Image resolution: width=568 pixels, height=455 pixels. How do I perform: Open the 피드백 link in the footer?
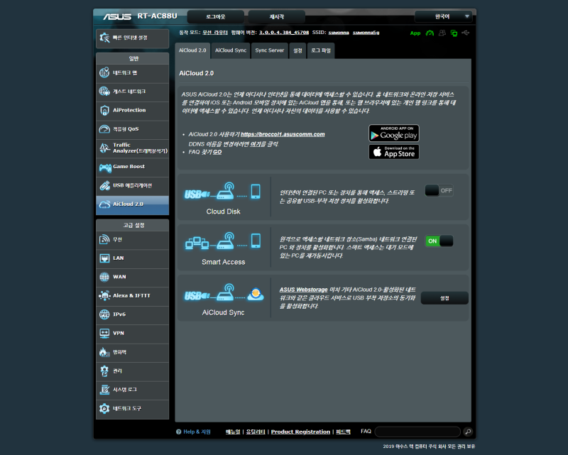click(343, 432)
